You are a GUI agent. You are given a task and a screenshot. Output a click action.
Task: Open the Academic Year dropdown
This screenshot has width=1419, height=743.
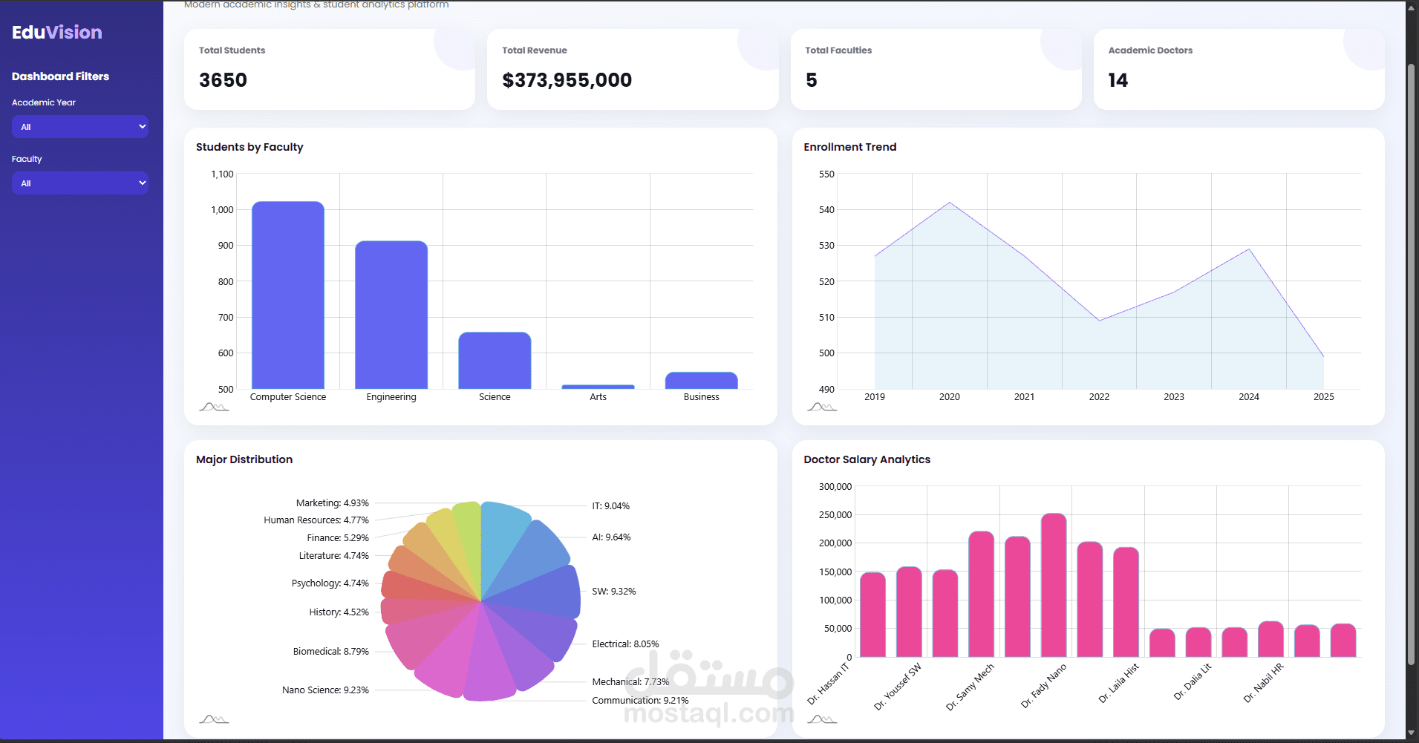tap(80, 126)
